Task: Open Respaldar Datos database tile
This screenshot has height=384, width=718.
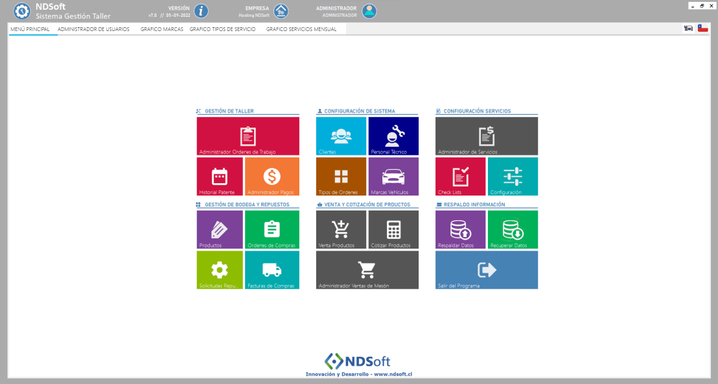Action: pos(460,230)
